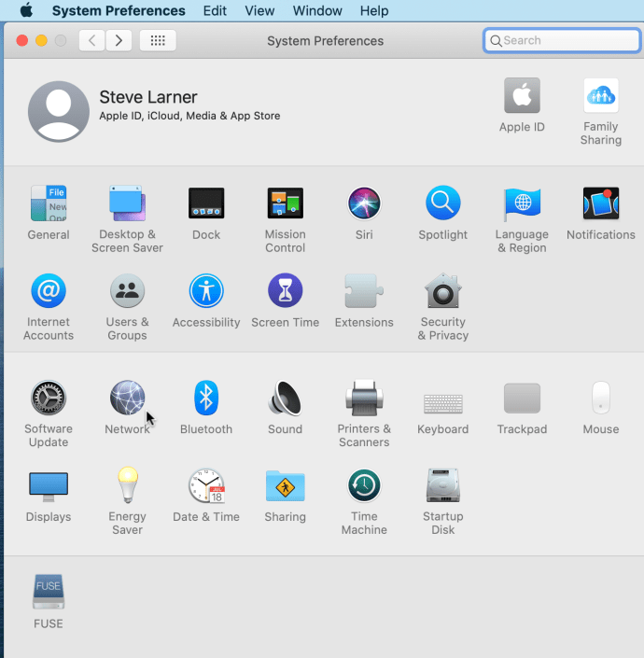
Task: Click the Show All grid button
Action: [x=158, y=41]
